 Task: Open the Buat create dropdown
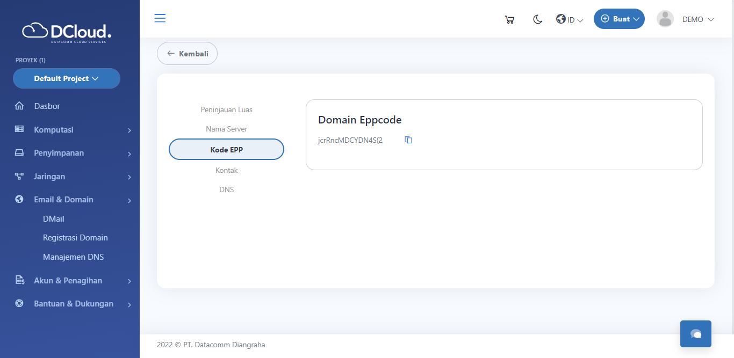pyautogui.click(x=619, y=19)
